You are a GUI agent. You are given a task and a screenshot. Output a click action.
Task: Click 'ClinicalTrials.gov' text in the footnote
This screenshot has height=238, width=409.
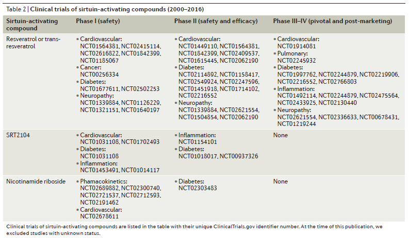(x=234, y=227)
